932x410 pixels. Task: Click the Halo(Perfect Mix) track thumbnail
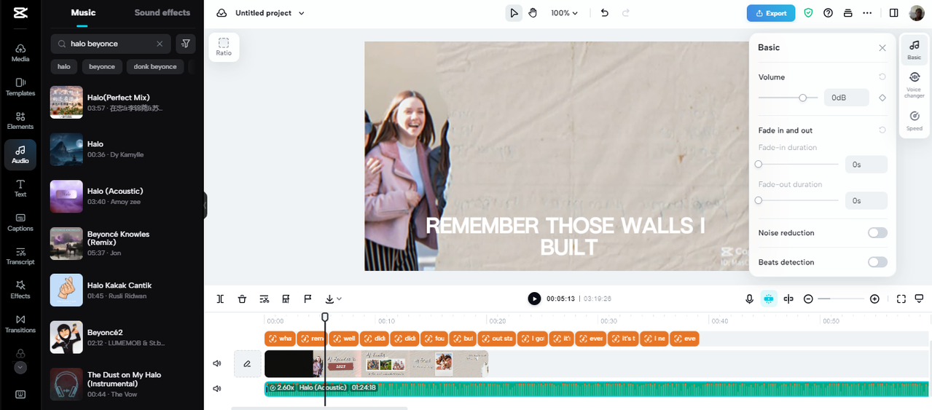pyautogui.click(x=66, y=102)
